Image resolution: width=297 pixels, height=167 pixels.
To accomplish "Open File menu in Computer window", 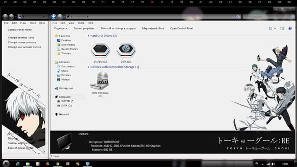I will [55, 23].
